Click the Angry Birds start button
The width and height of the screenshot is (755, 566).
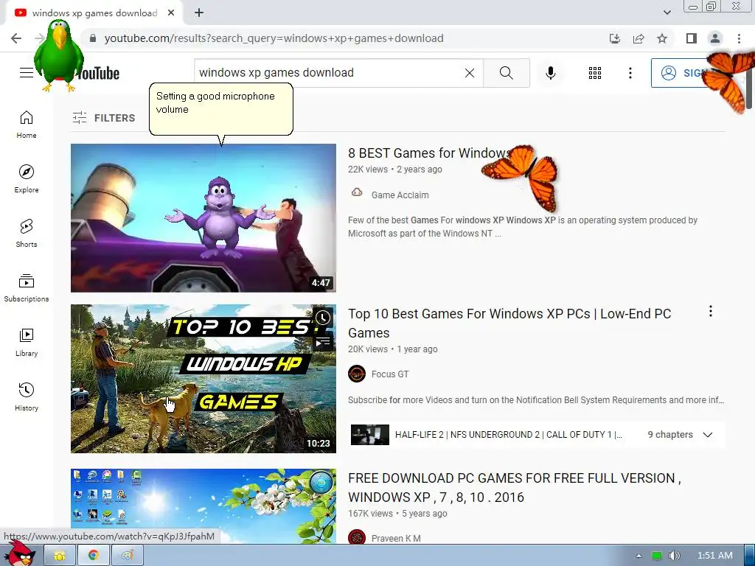pos(19,554)
